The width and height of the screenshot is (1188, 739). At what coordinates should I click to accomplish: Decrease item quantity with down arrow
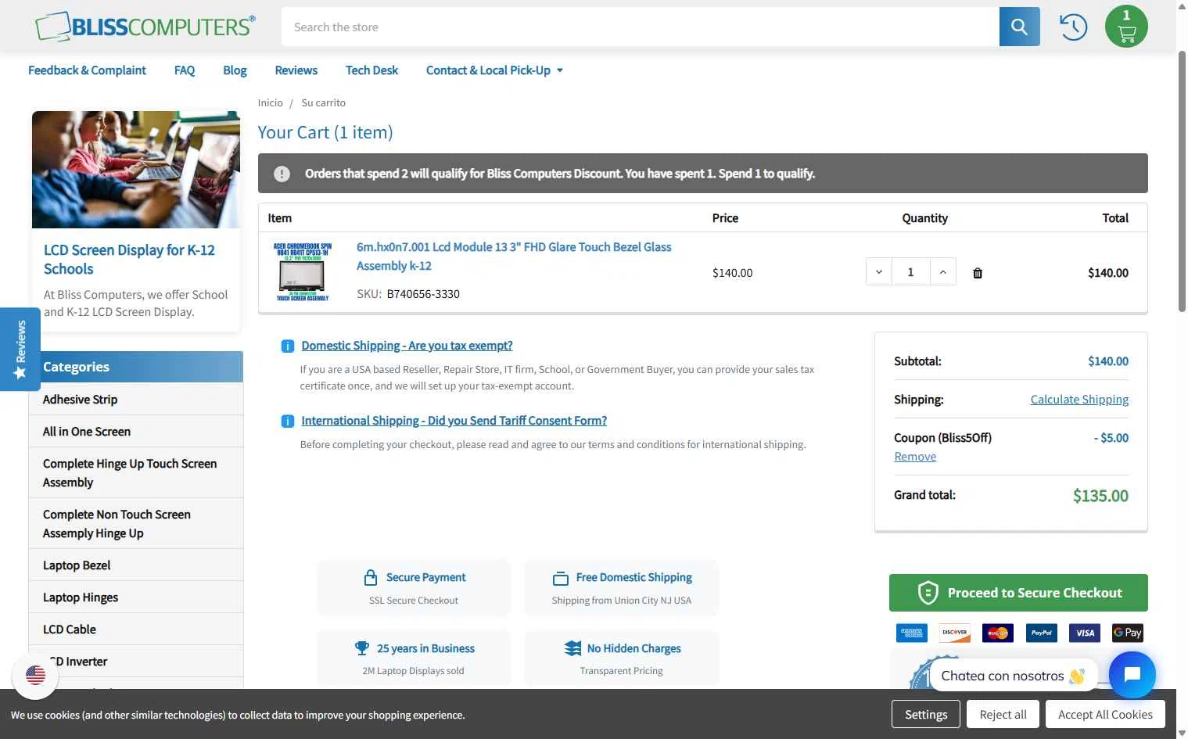point(879,272)
